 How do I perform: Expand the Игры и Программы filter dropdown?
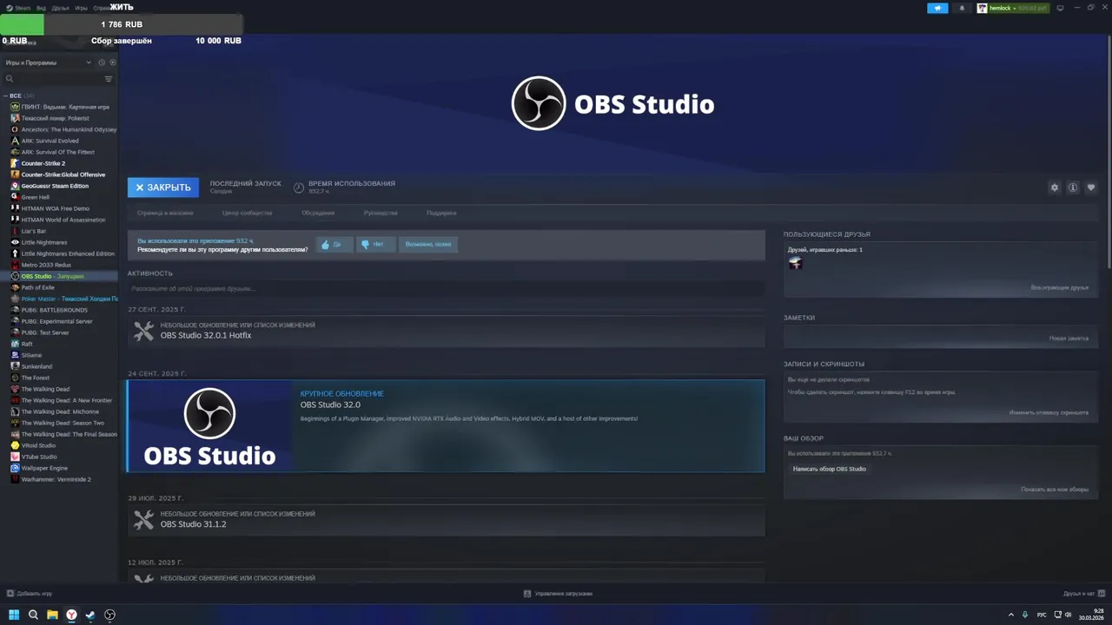click(x=48, y=62)
